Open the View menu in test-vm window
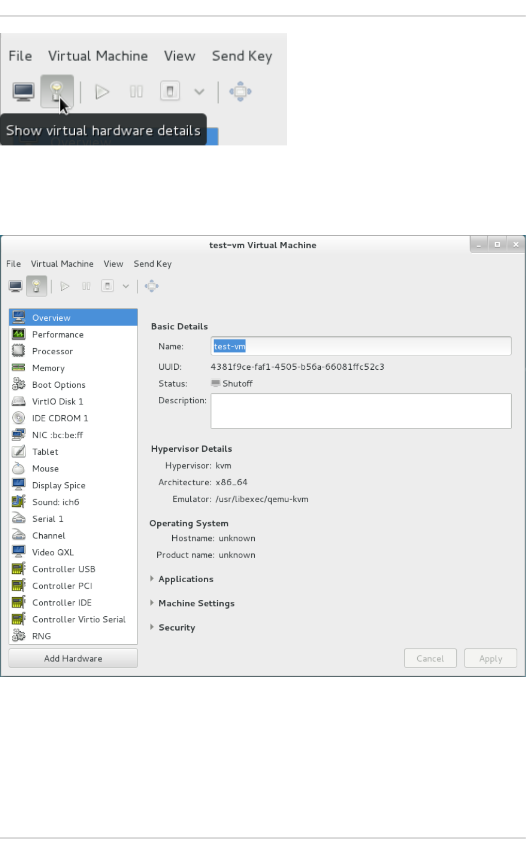The width and height of the screenshot is (526, 854). point(113,264)
